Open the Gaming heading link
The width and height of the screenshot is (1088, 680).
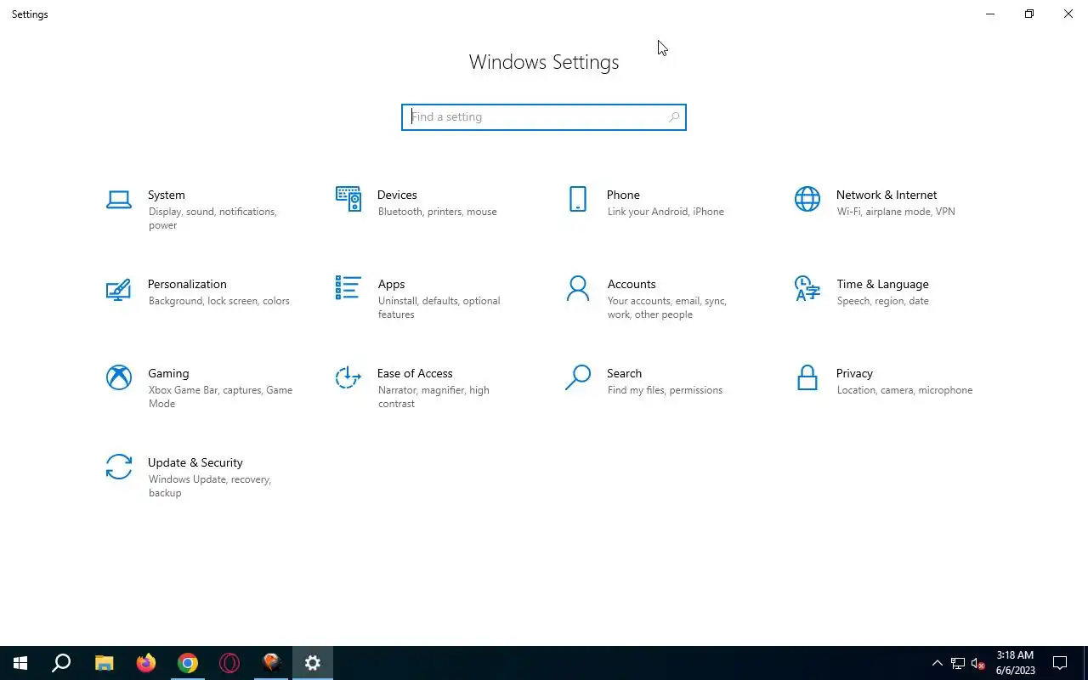[x=168, y=373]
